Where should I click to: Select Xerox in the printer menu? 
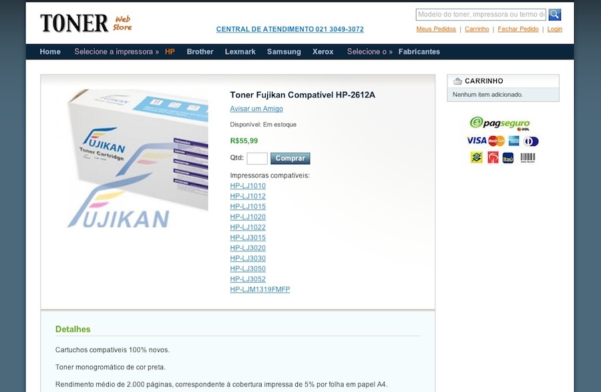(x=323, y=52)
